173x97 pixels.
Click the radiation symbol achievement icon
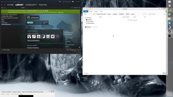click(x=29, y=37)
